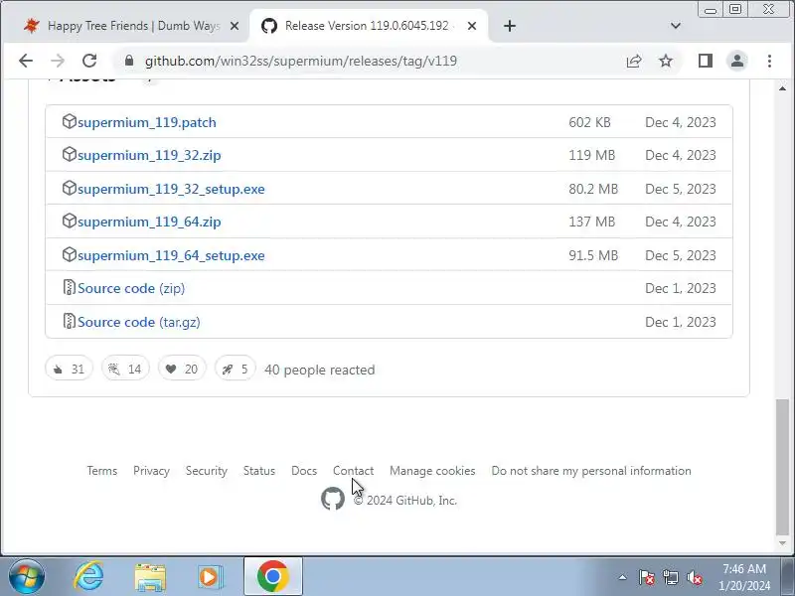This screenshot has height=596, width=795.
Task: Click the address bar URL
Action: (301, 61)
